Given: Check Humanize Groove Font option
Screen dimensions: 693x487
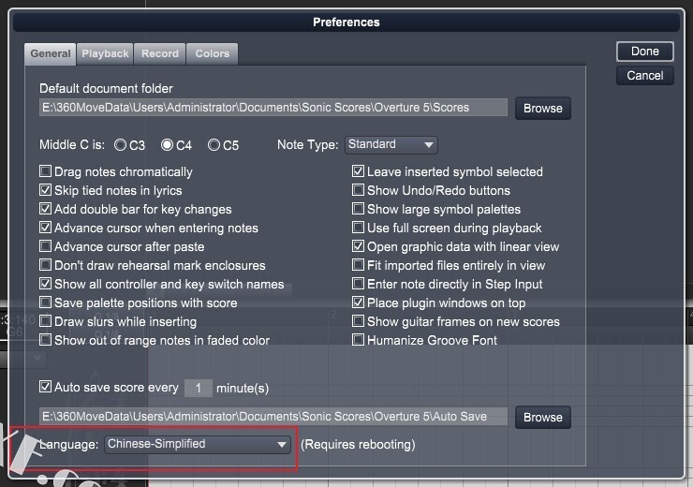Looking at the screenshot, I should click(359, 341).
